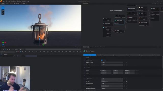Toggle the keyframe dot next to Smoke rate
Screen dimensions: 163x91
126,86
